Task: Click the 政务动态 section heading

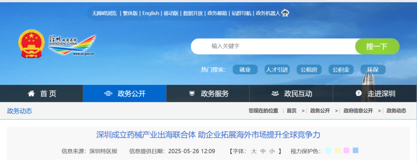Action: click(19, 111)
